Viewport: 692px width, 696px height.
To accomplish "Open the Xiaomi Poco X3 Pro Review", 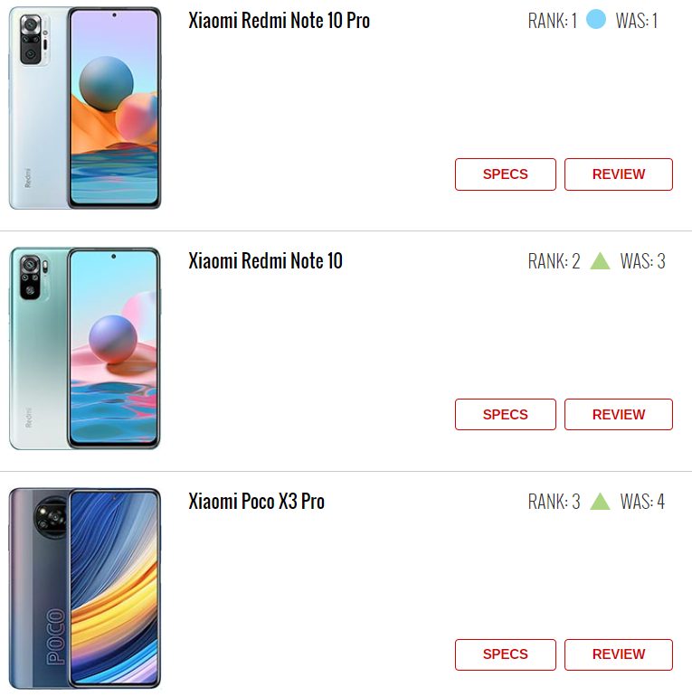I will (618, 654).
